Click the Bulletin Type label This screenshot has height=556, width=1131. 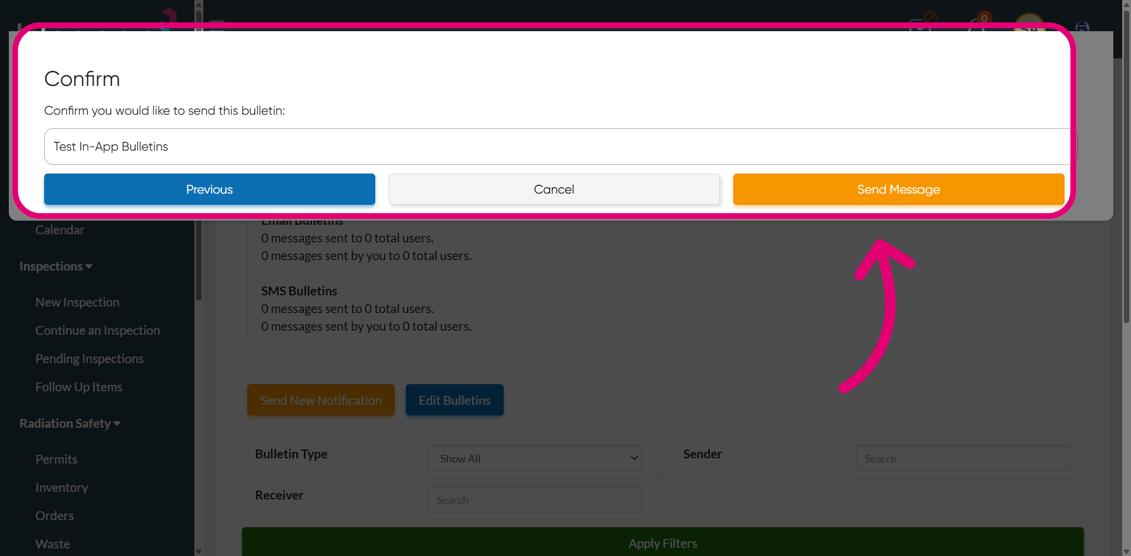click(291, 454)
